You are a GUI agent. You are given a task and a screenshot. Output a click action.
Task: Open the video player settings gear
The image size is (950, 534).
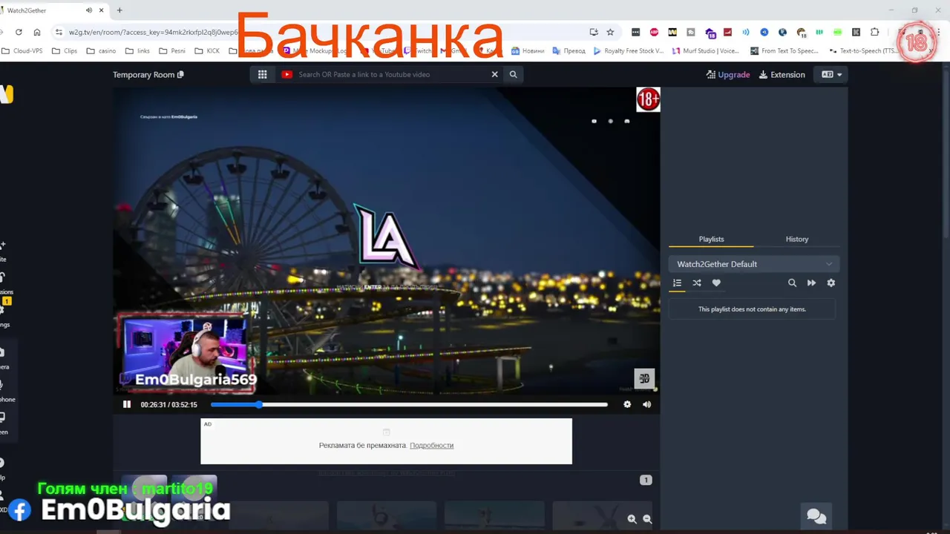pos(627,404)
